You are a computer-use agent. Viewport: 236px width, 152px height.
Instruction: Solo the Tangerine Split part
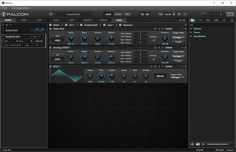43,36
